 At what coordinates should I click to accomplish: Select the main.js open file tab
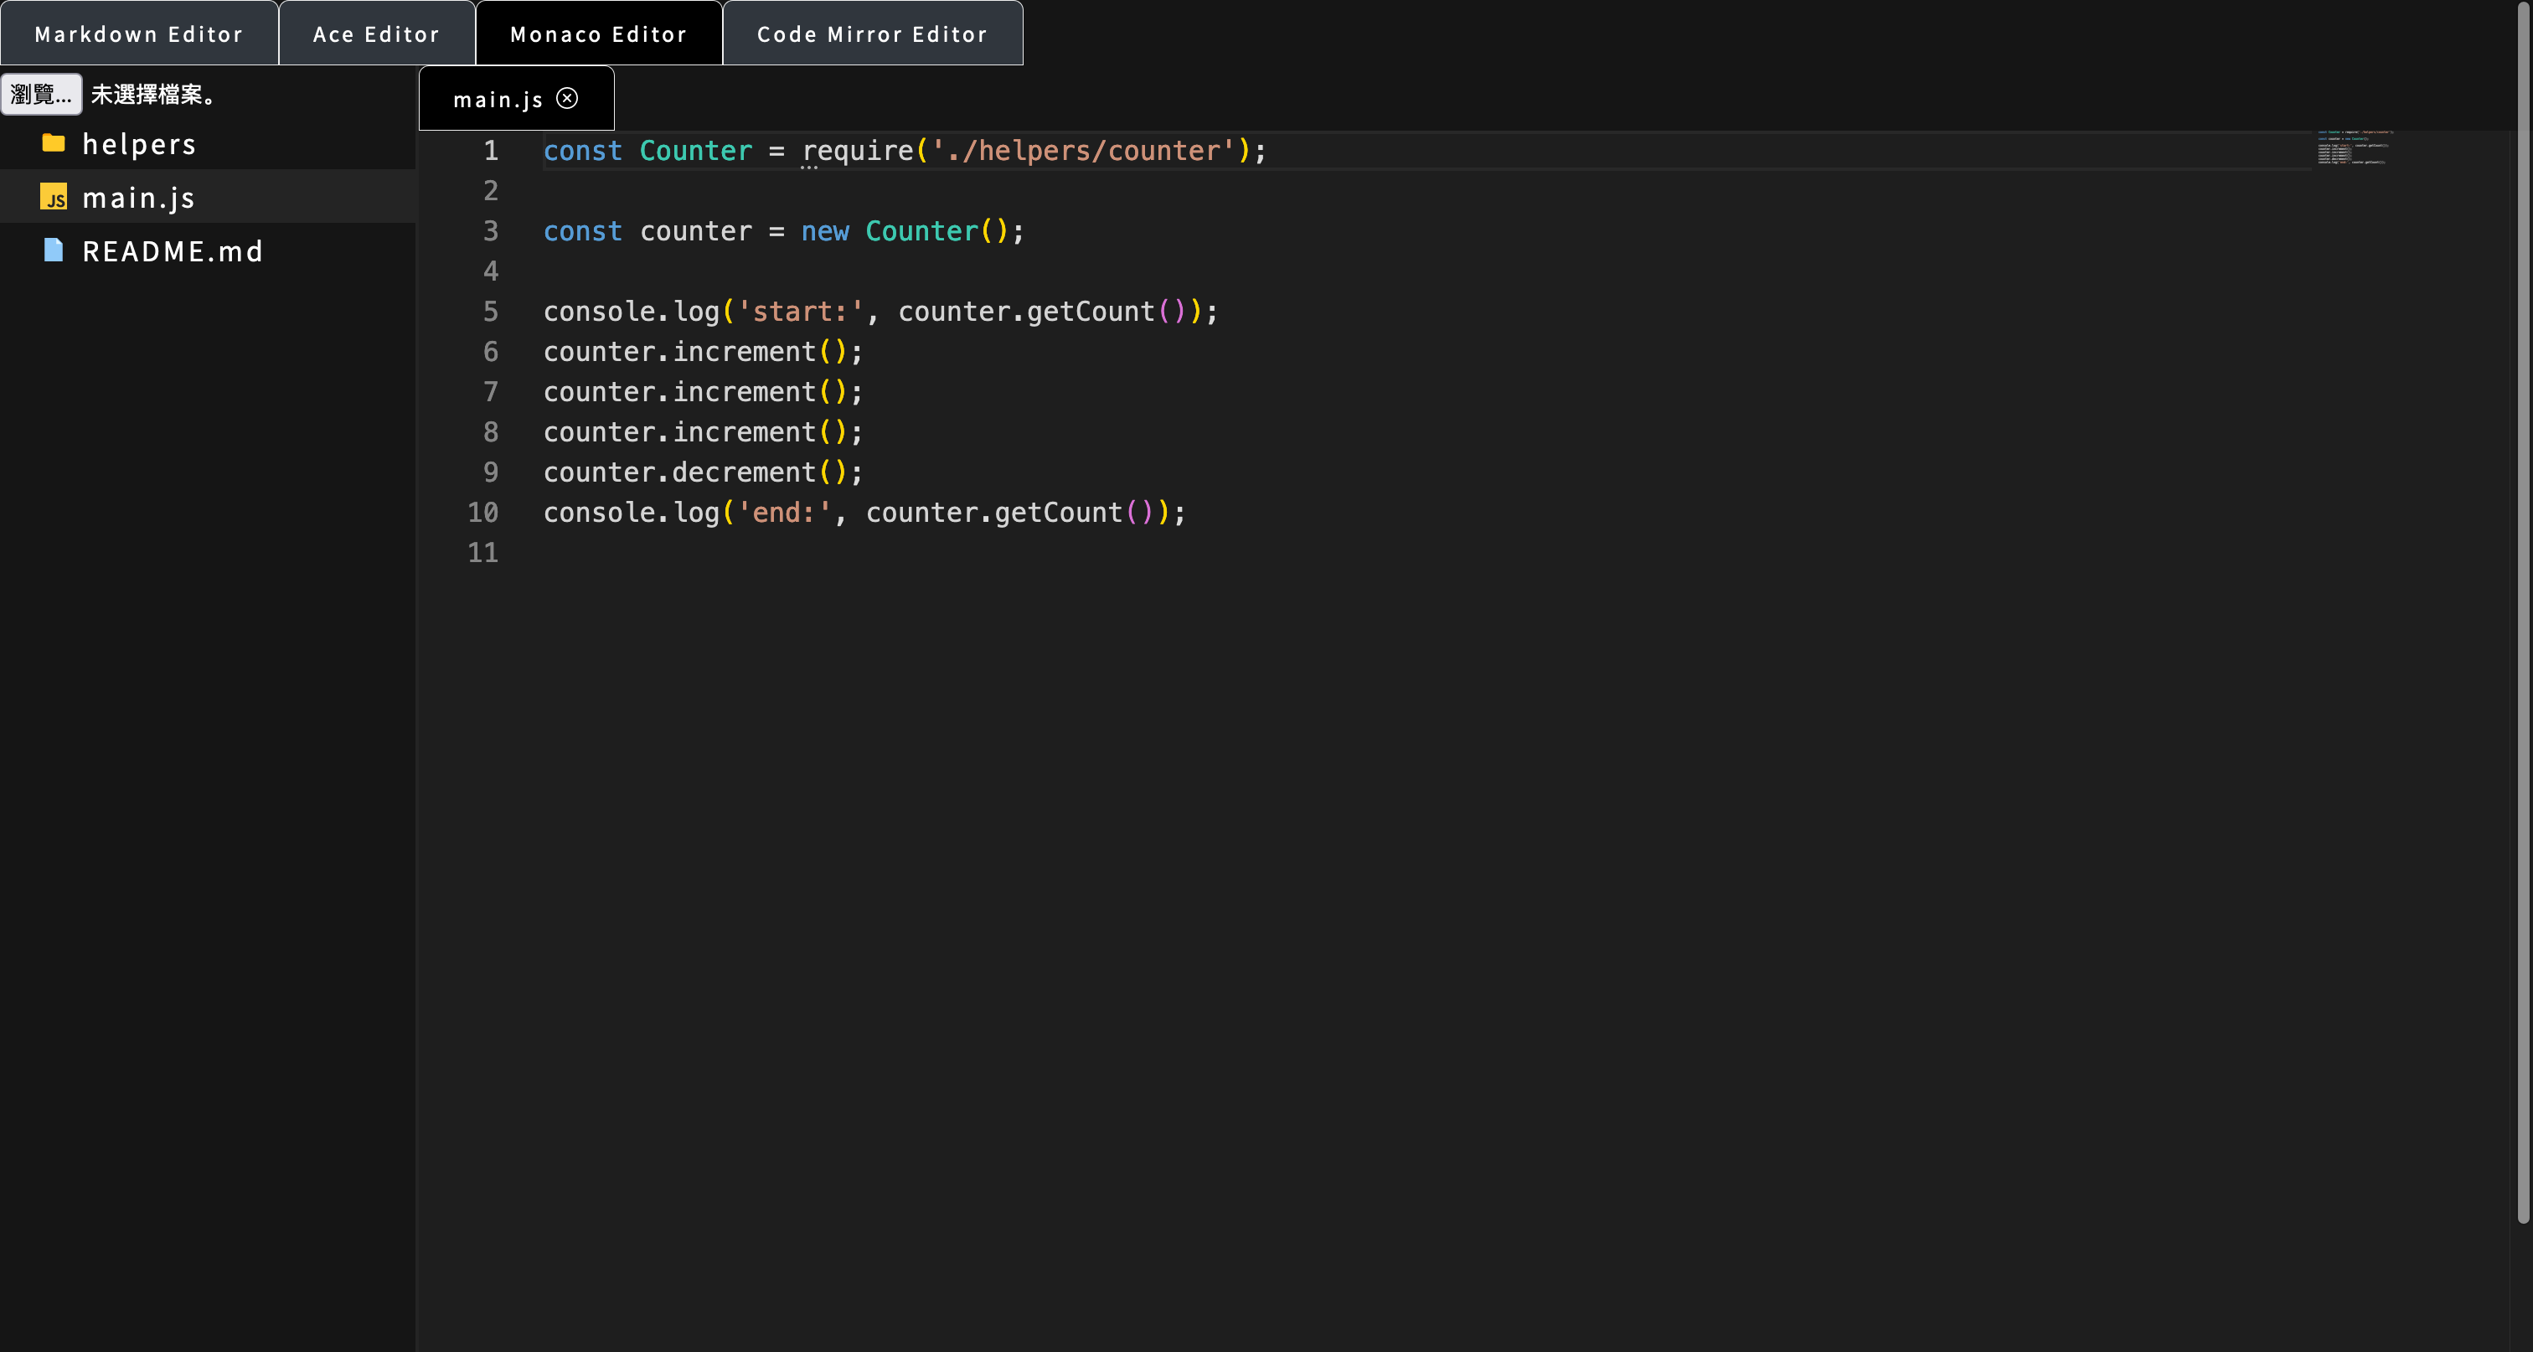click(498, 100)
